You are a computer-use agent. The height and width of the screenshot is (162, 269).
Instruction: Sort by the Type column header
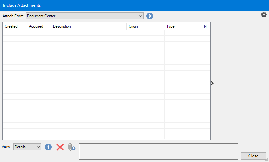(183, 26)
